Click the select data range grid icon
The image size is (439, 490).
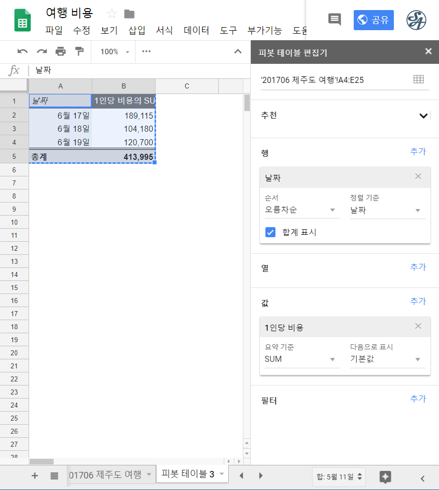coord(418,79)
